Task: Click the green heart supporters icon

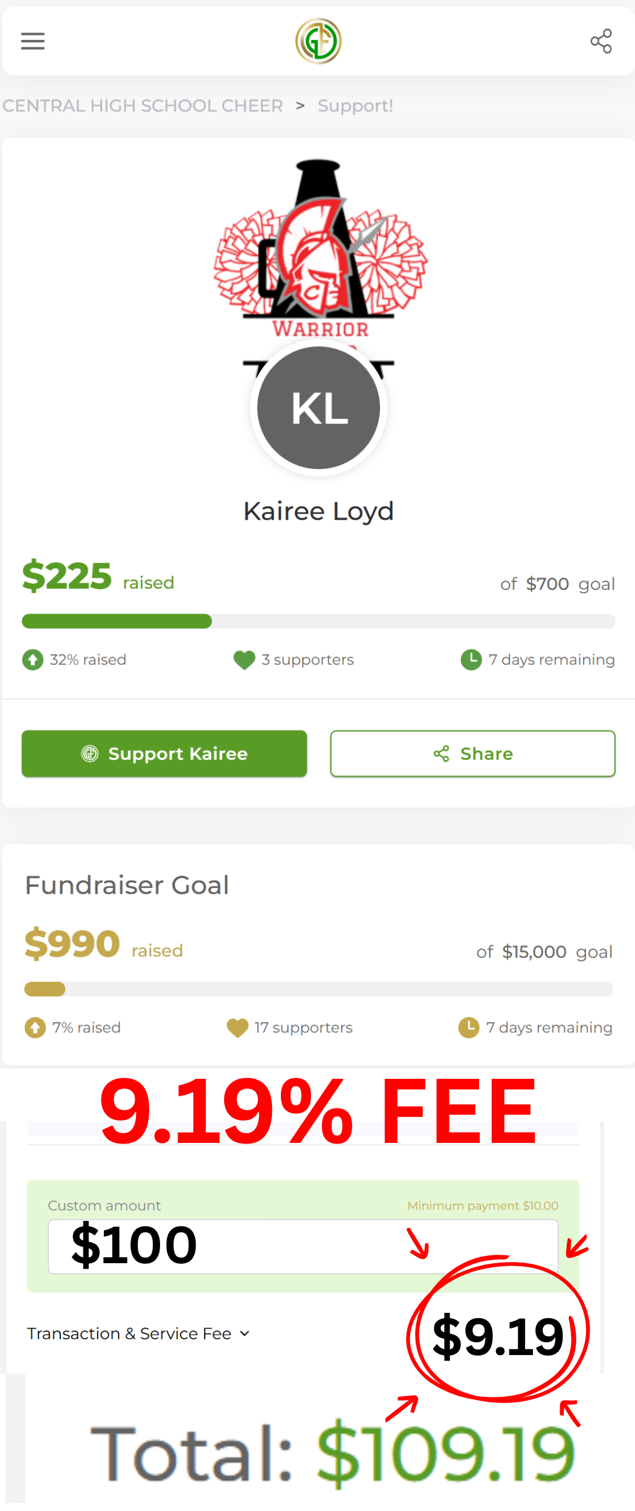Action: [x=244, y=659]
